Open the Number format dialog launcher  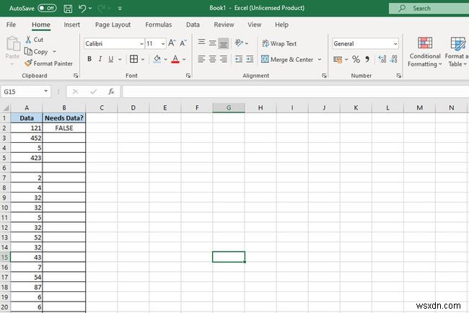pos(398,76)
